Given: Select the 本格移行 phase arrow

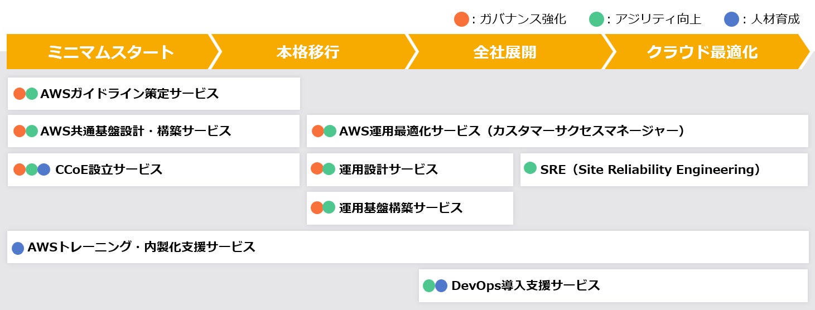Looking at the screenshot, I should [x=308, y=52].
